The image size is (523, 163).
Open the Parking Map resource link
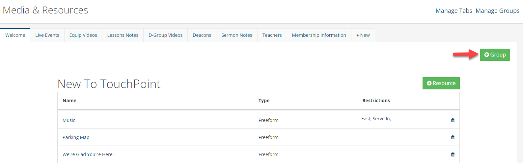[76, 137]
